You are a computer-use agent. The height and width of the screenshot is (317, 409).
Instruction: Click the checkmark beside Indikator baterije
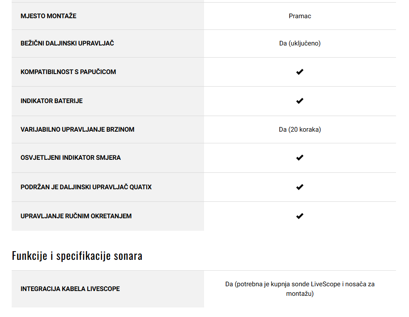click(300, 100)
